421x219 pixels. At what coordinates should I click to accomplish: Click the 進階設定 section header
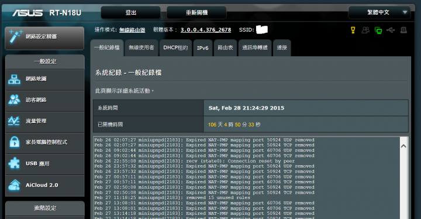tap(45, 208)
